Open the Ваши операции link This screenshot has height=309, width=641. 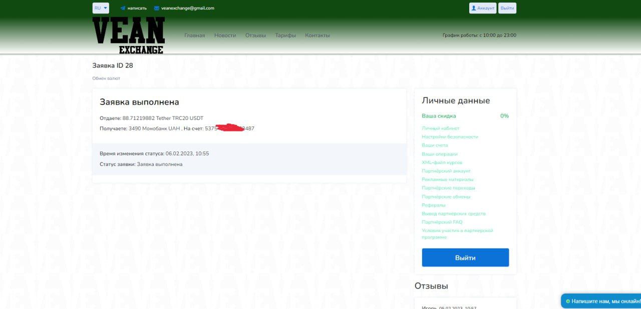(440, 154)
